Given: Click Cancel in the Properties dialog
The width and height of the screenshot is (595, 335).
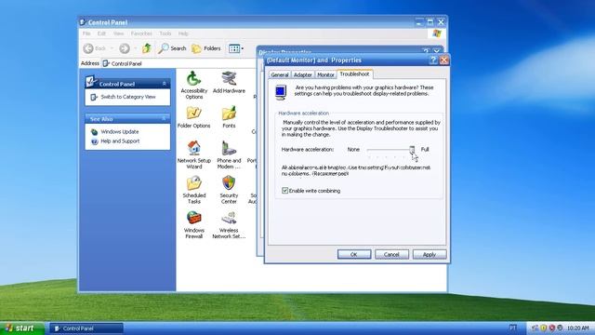Looking at the screenshot, I should tap(391, 254).
